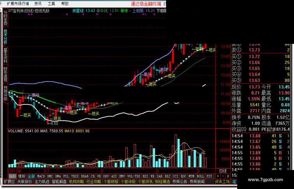The image size is (294, 189).
Task: Apply the RSI indicator
Action: [x=145, y=176]
